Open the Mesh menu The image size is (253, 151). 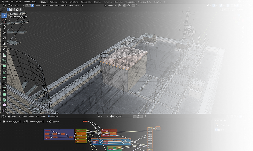57,5
